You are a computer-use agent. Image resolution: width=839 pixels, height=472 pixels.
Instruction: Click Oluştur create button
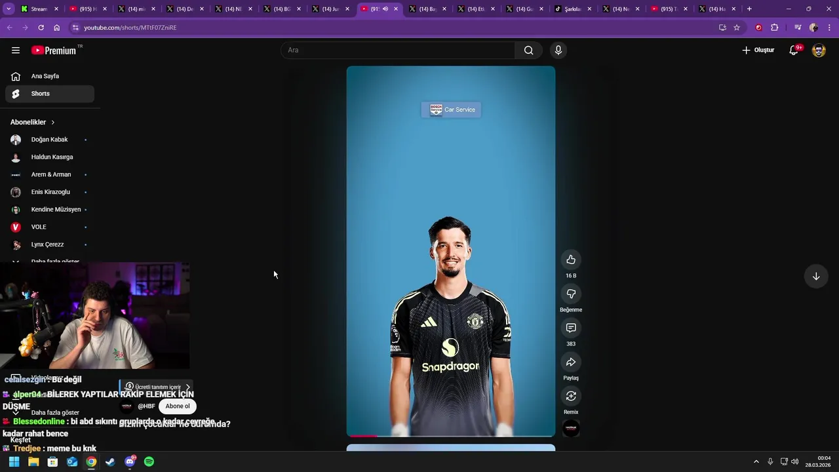[758, 50]
